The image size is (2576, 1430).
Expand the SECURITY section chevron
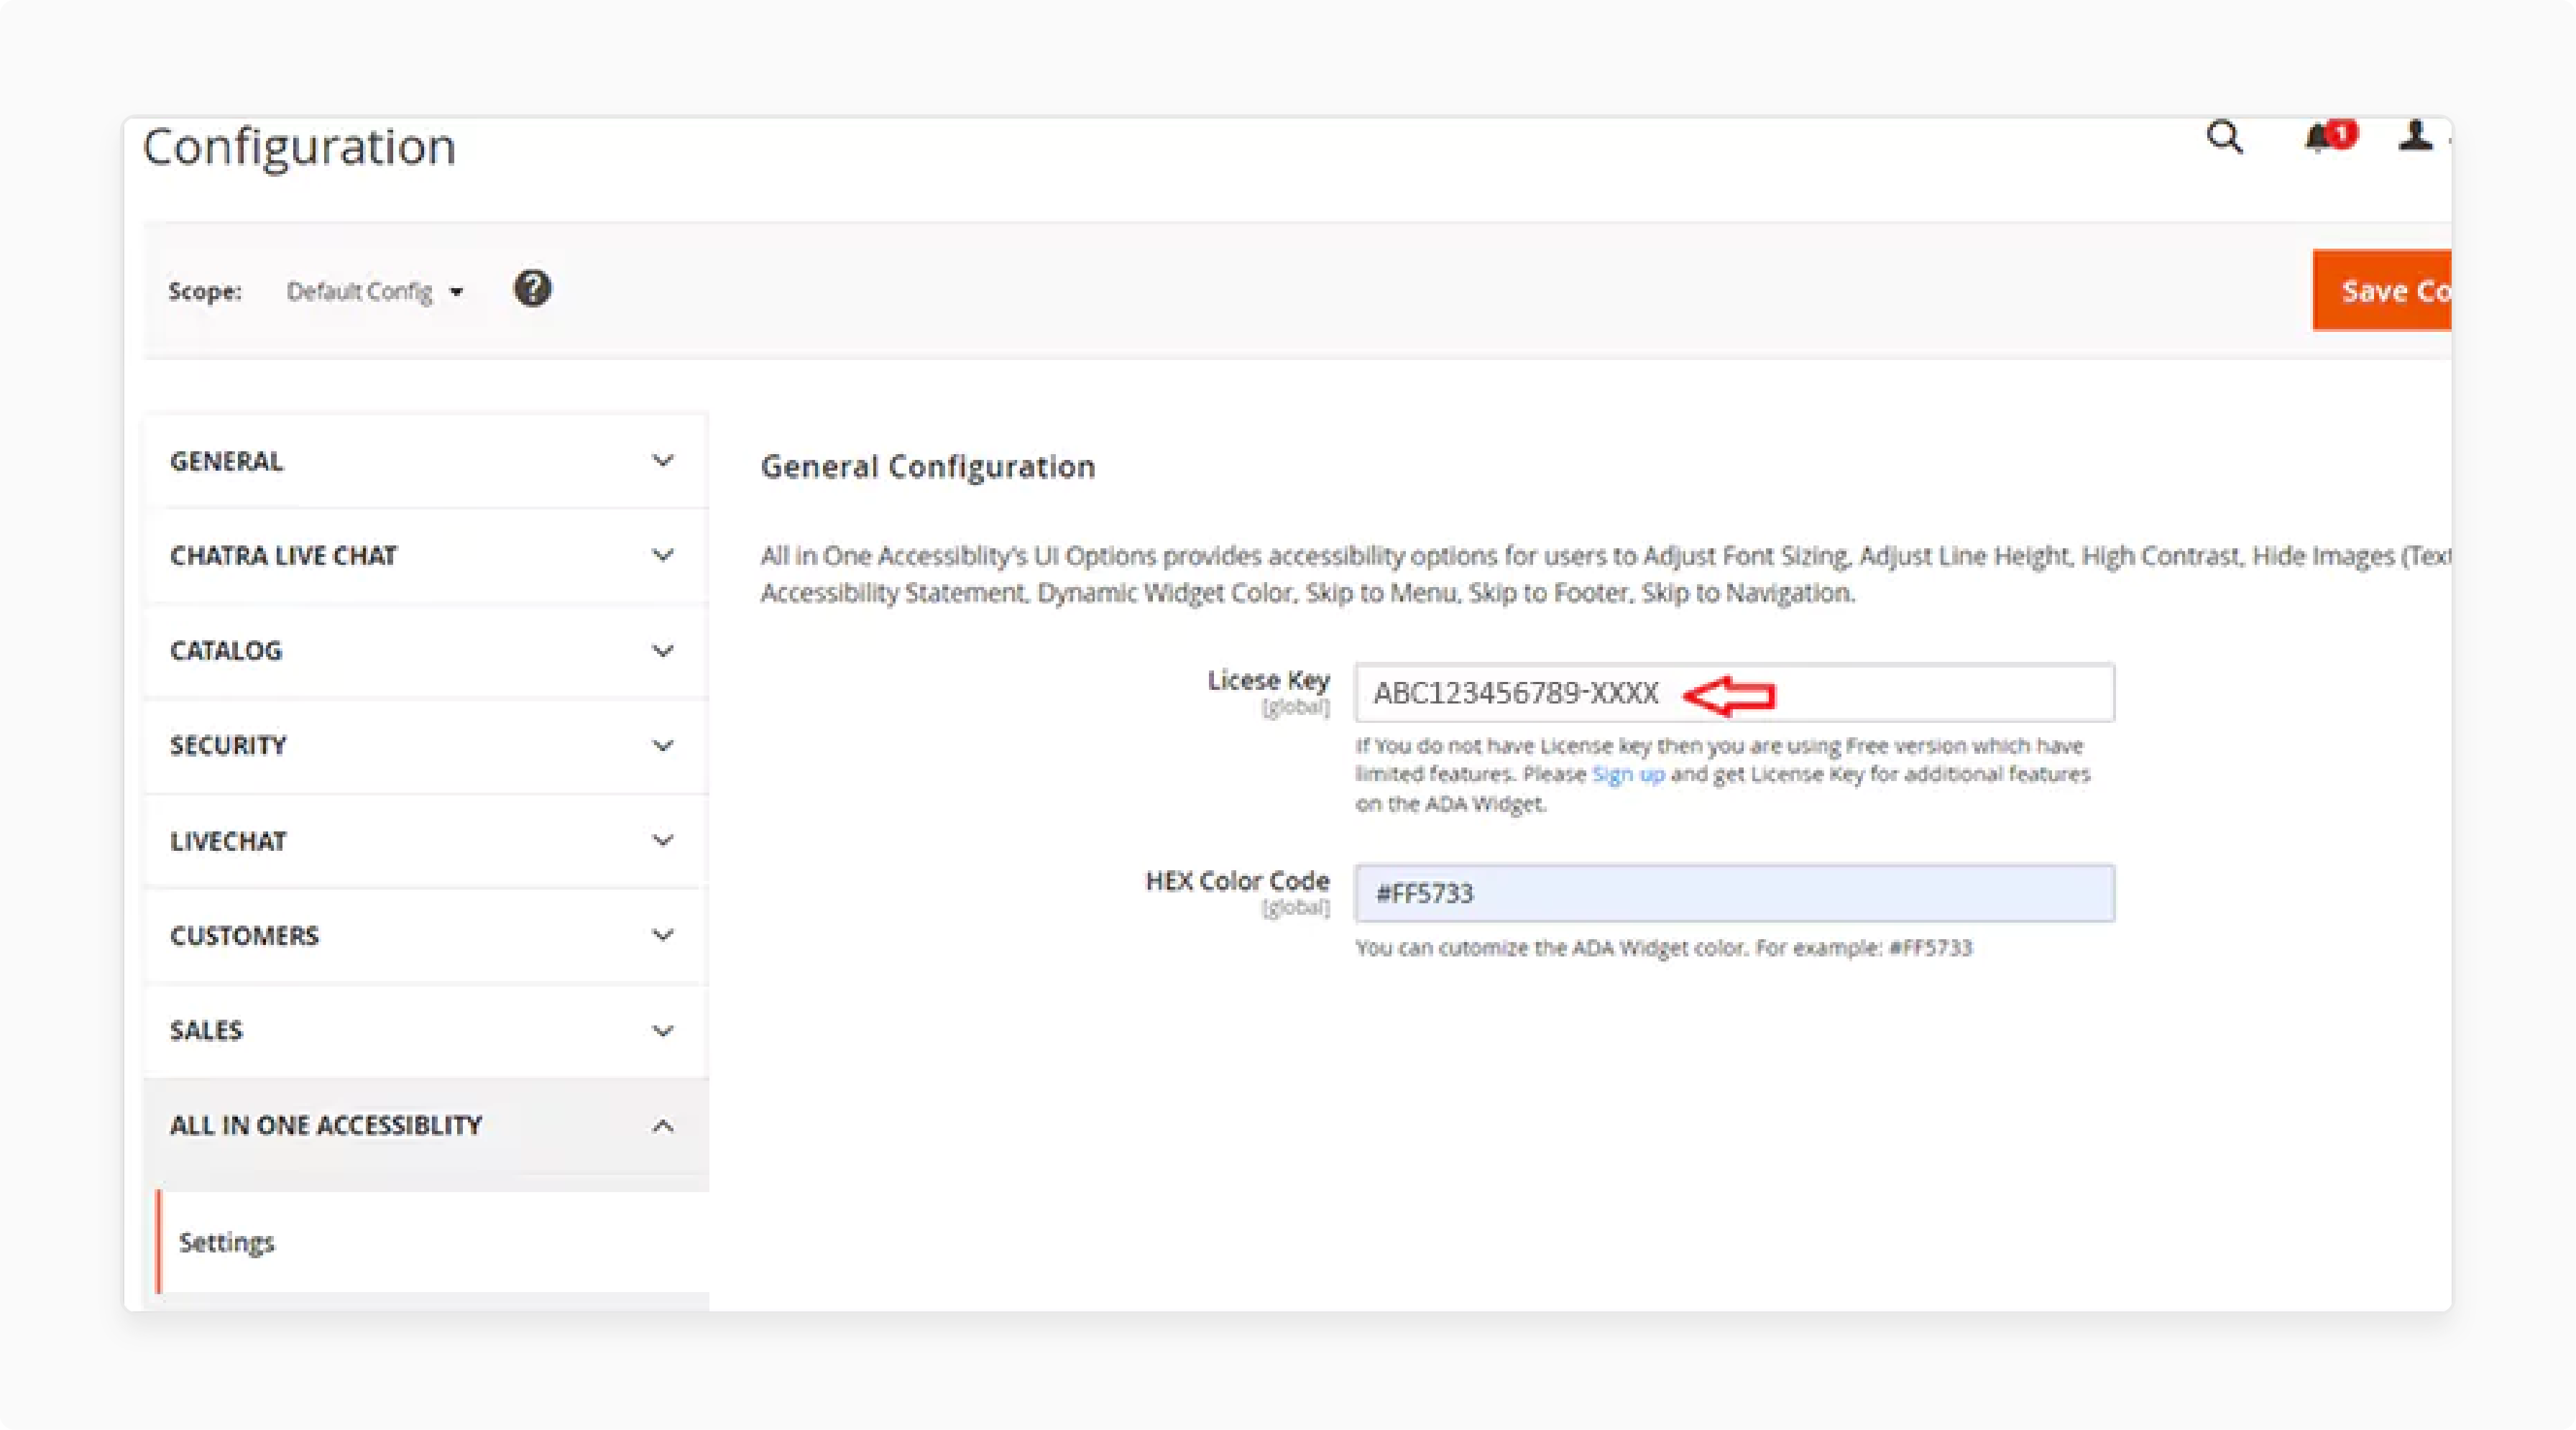pyautogui.click(x=662, y=746)
